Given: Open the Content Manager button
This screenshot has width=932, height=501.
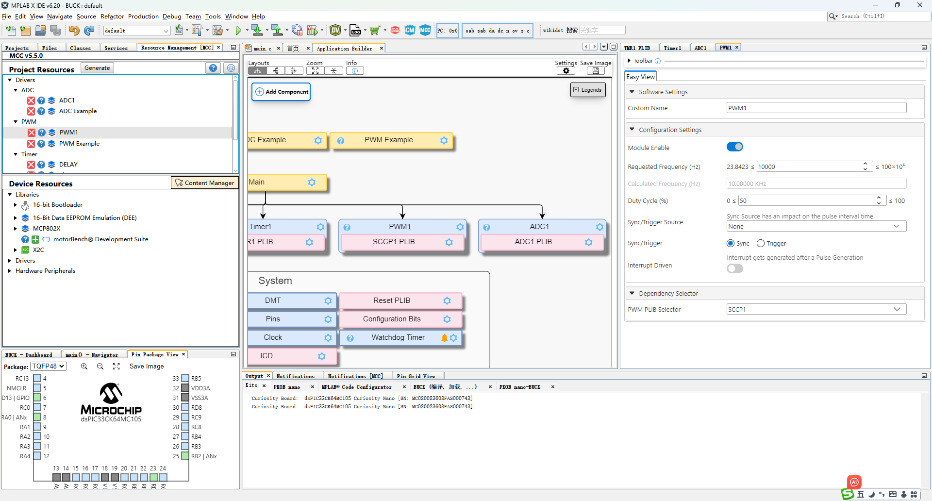Looking at the screenshot, I should [204, 183].
